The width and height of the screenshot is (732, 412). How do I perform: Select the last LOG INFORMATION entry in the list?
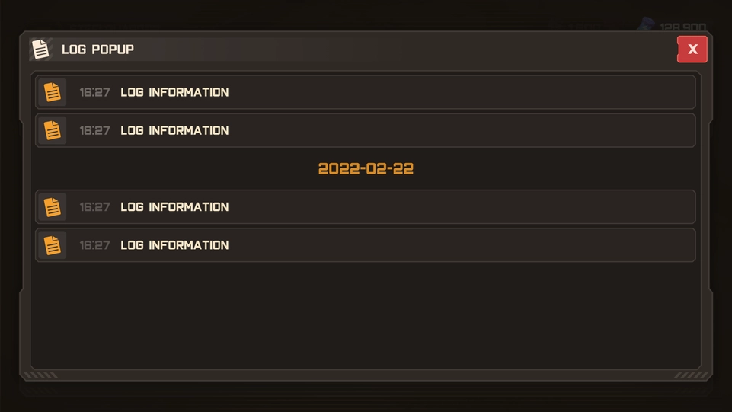(x=366, y=245)
